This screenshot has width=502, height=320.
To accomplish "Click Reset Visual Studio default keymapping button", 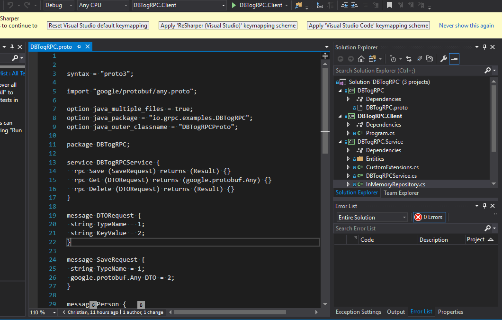I will click(x=98, y=25).
